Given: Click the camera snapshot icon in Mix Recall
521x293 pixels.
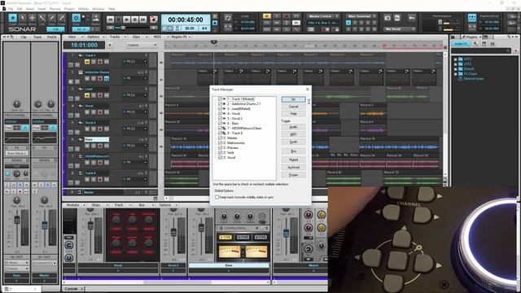Looking at the screenshot, I should [x=387, y=18].
